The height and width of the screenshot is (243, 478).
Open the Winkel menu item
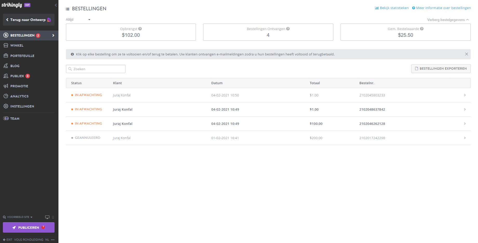[x=17, y=45]
